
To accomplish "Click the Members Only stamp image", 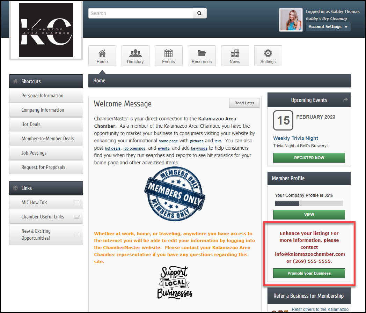I will pos(175,194).
